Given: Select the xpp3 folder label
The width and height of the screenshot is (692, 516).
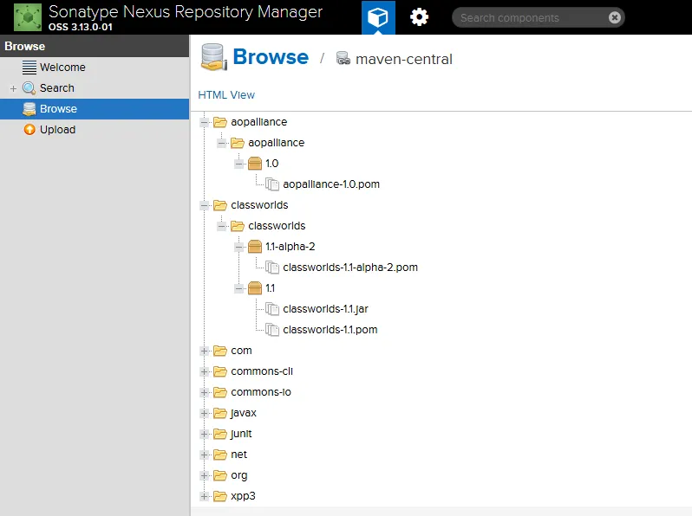Looking at the screenshot, I should (243, 496).
